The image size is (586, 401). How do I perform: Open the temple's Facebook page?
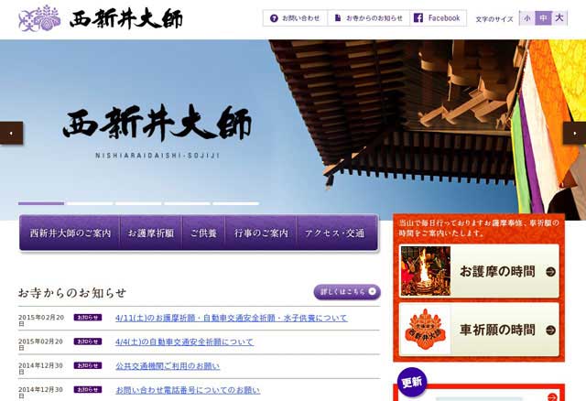[x=438, y=18]
